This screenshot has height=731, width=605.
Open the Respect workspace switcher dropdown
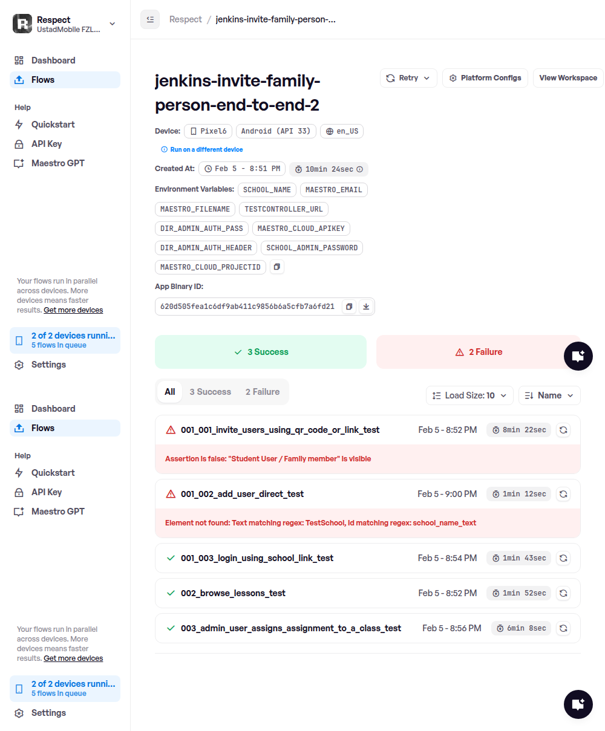[x=112, y=24]
